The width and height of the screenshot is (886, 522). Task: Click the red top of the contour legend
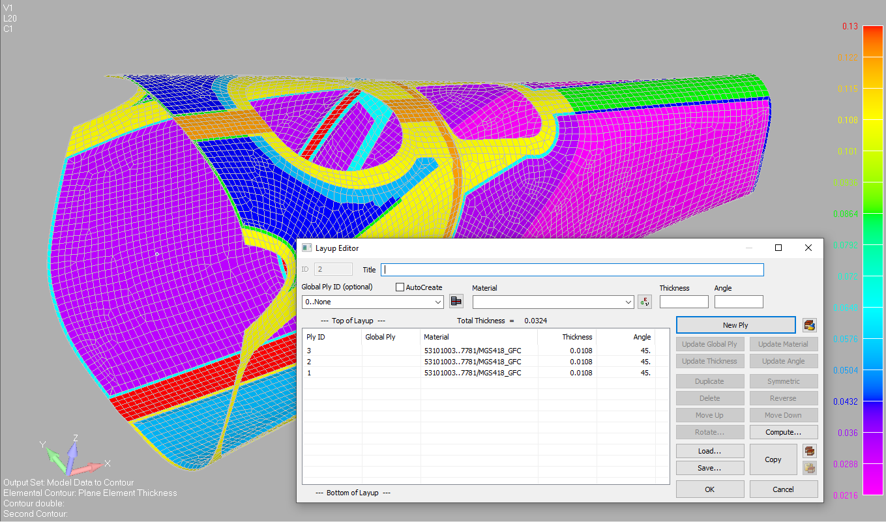872,30
